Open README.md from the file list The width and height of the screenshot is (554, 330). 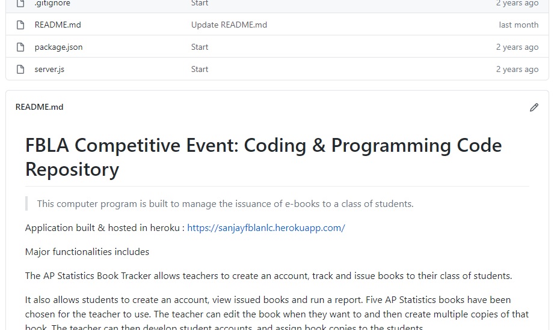pos(58,25)
